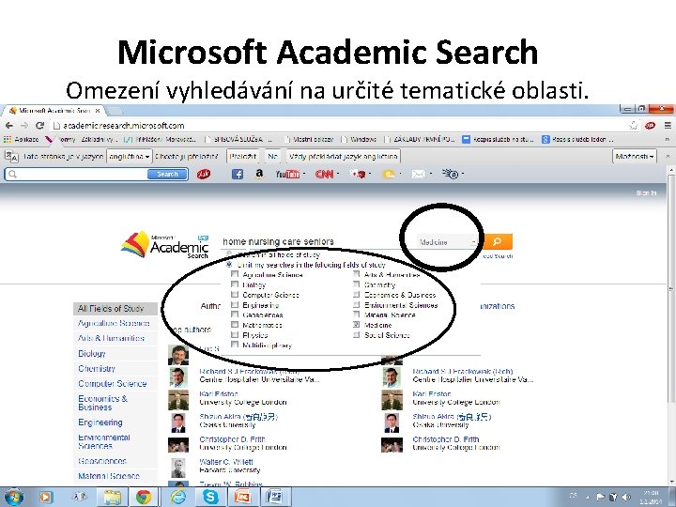Click the Přeložit translate button
The height and width of the screenshot is (507, 676).
click(x=243, y=156)
